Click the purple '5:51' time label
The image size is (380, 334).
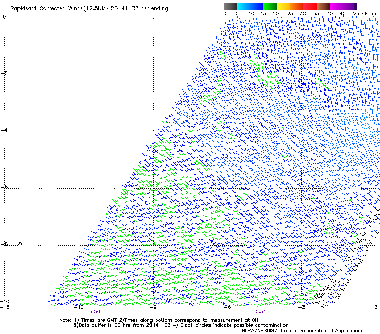tap(261, 312)
